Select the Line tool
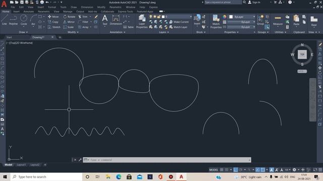This screenshot has width=323, height=181. click(5, 20)
